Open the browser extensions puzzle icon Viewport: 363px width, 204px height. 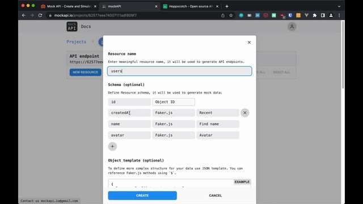pos(315,15)
